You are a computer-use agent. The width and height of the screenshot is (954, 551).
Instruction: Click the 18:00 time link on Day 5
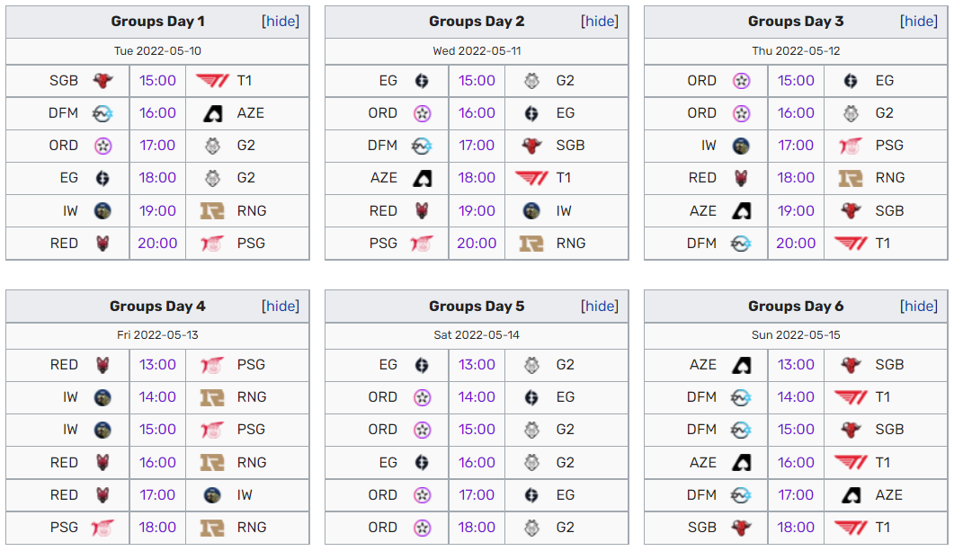[477, 528]
